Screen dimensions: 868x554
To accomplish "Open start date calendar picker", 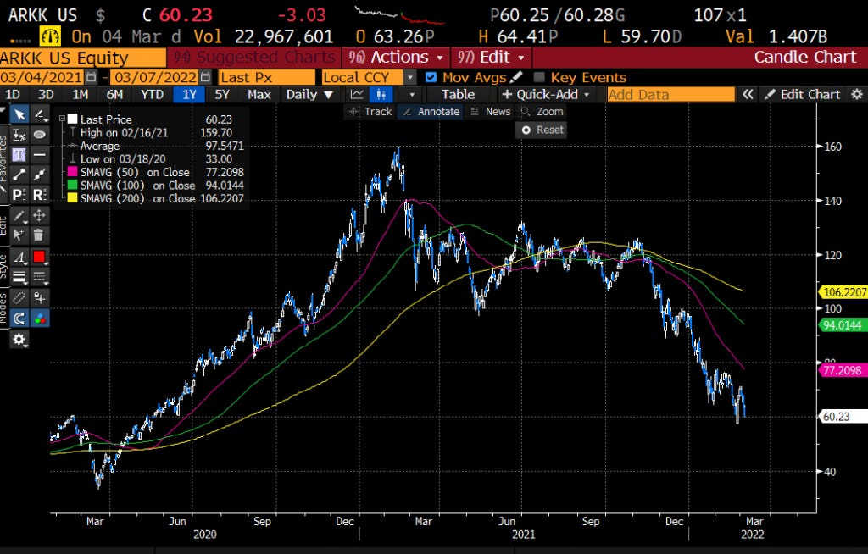I will point(92,77).
